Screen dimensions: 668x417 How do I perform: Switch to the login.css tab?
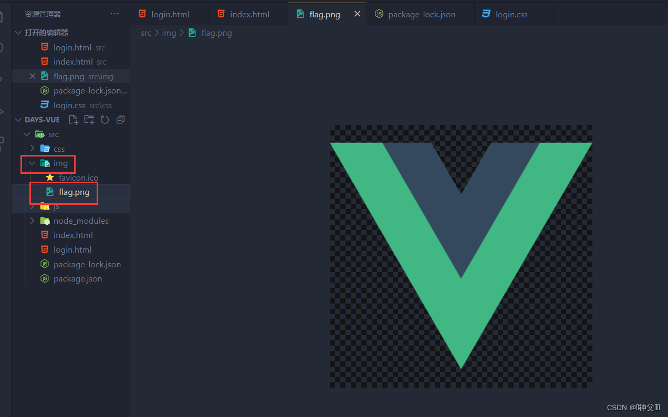coord(513,14)
